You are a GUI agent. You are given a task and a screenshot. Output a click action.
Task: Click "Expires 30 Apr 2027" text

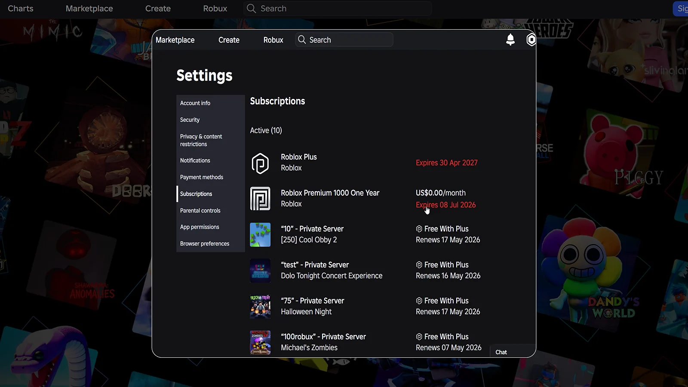tap(447, 163)
